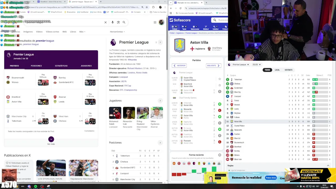Favorite the Brentford vs Aston Villa match
This screenshot has height=189, width=336.
coord(220,85)
